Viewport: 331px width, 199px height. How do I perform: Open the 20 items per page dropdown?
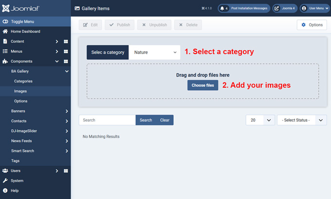point(260,120)
